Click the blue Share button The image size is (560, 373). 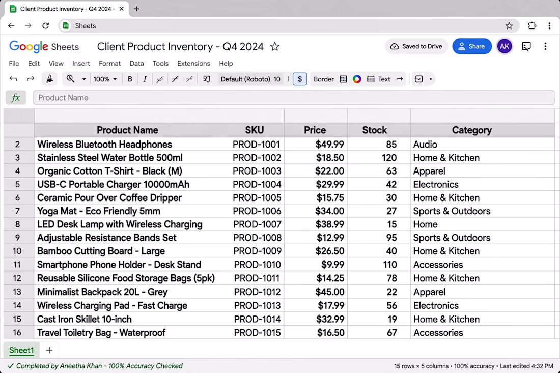point(472,46)
